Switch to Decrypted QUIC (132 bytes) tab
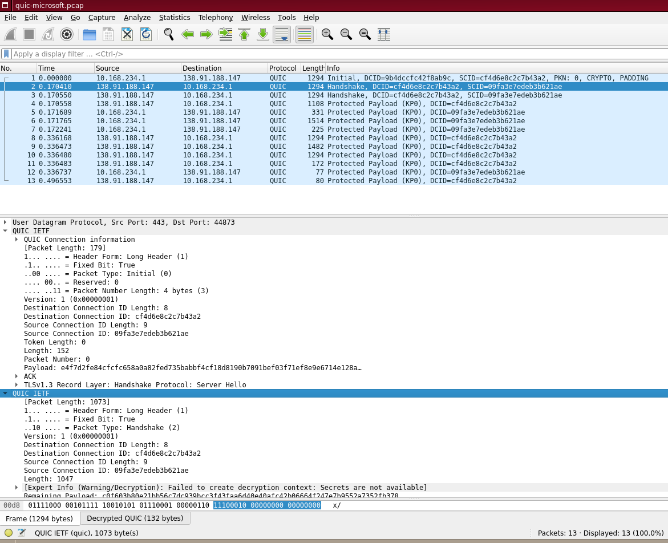The height and width of the screenshot is (543, 668). pos(135,518)
